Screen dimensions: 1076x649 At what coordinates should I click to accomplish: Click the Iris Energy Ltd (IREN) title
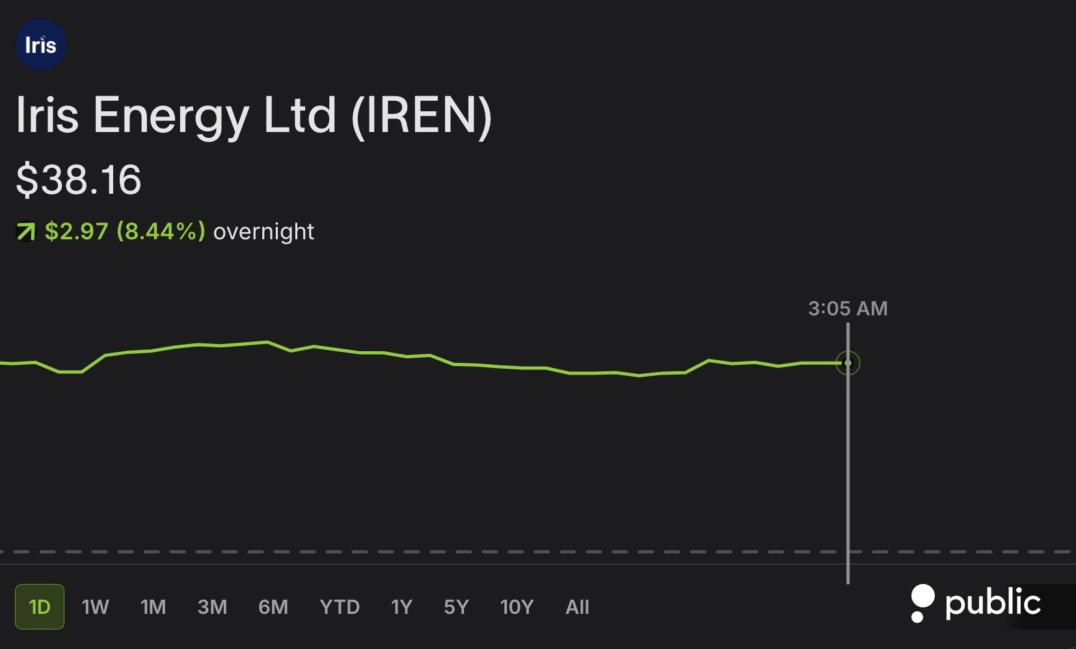click(x=254, y=116)
